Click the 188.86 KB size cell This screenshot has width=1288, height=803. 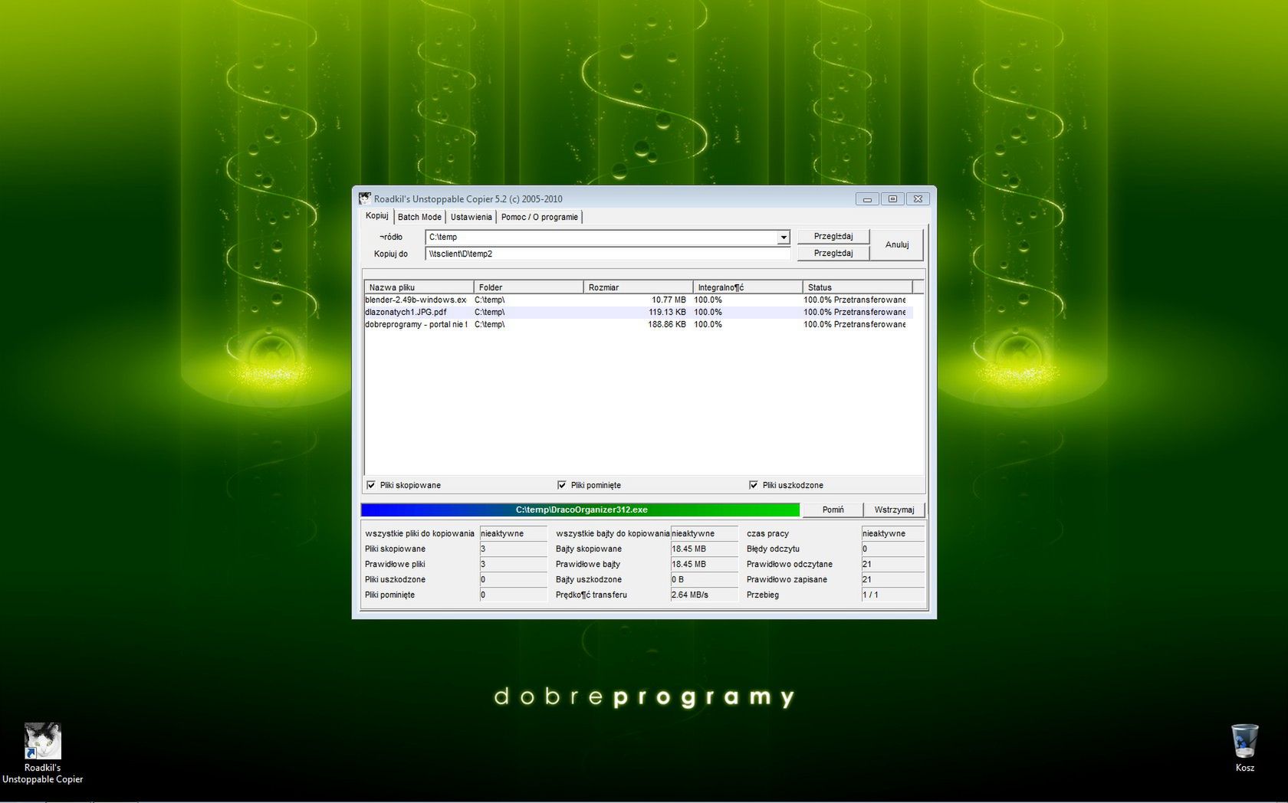(667, 324)
